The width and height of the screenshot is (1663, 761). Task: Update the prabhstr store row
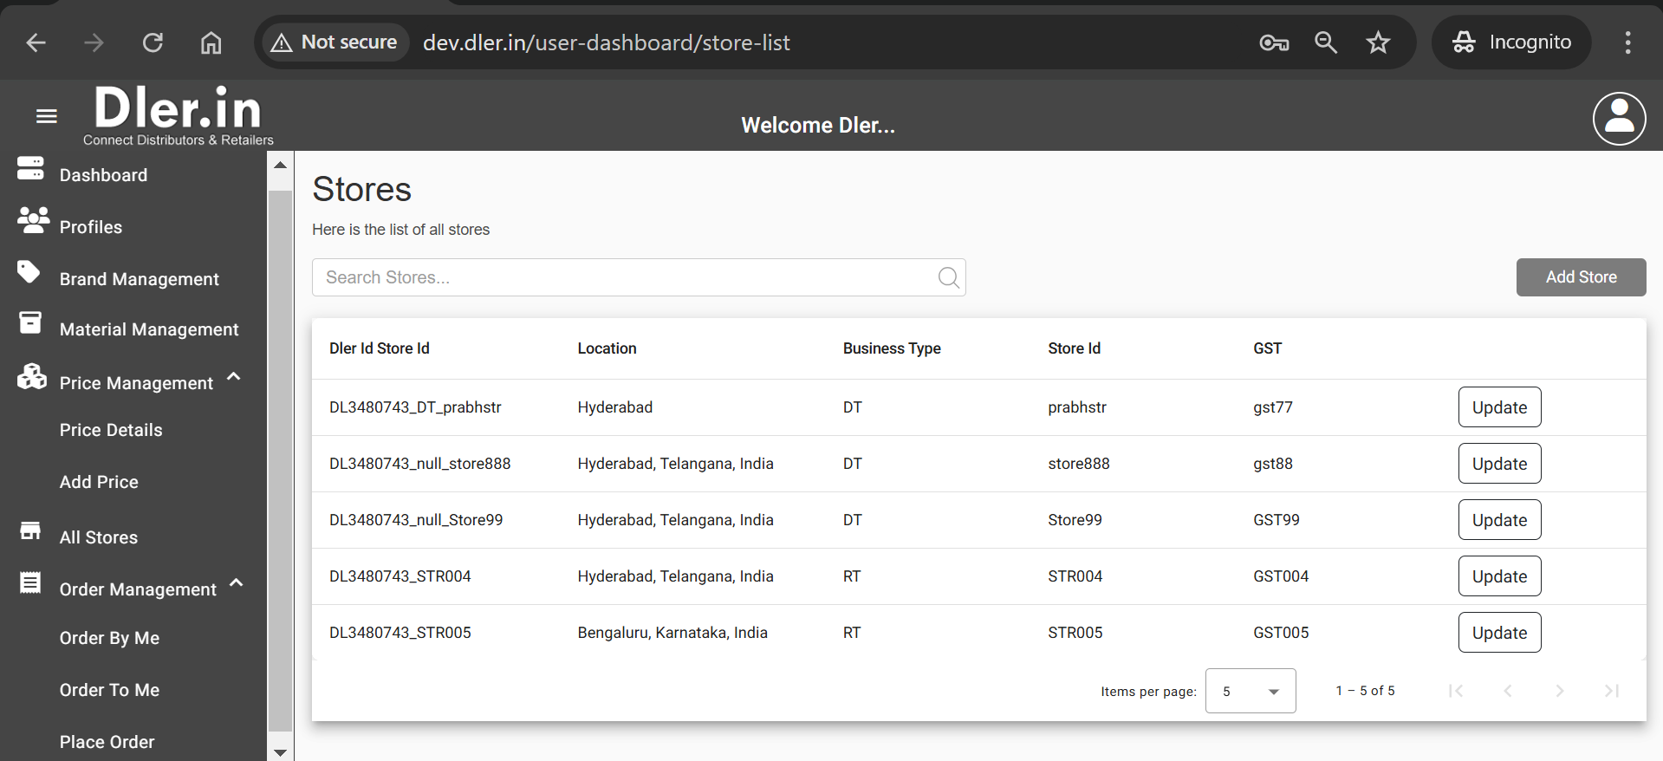pyautogui.click(x=1498, y=407)
